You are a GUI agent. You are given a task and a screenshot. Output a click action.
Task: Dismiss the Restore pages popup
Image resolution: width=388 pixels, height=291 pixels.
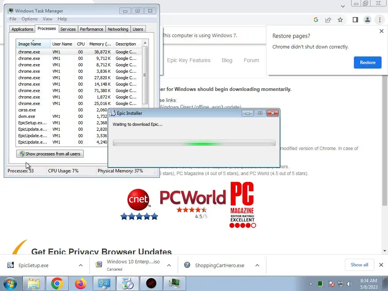pos(381,31)
